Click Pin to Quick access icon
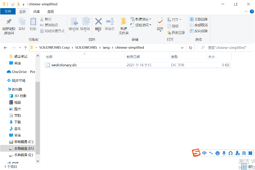 (x=9, y=22)
